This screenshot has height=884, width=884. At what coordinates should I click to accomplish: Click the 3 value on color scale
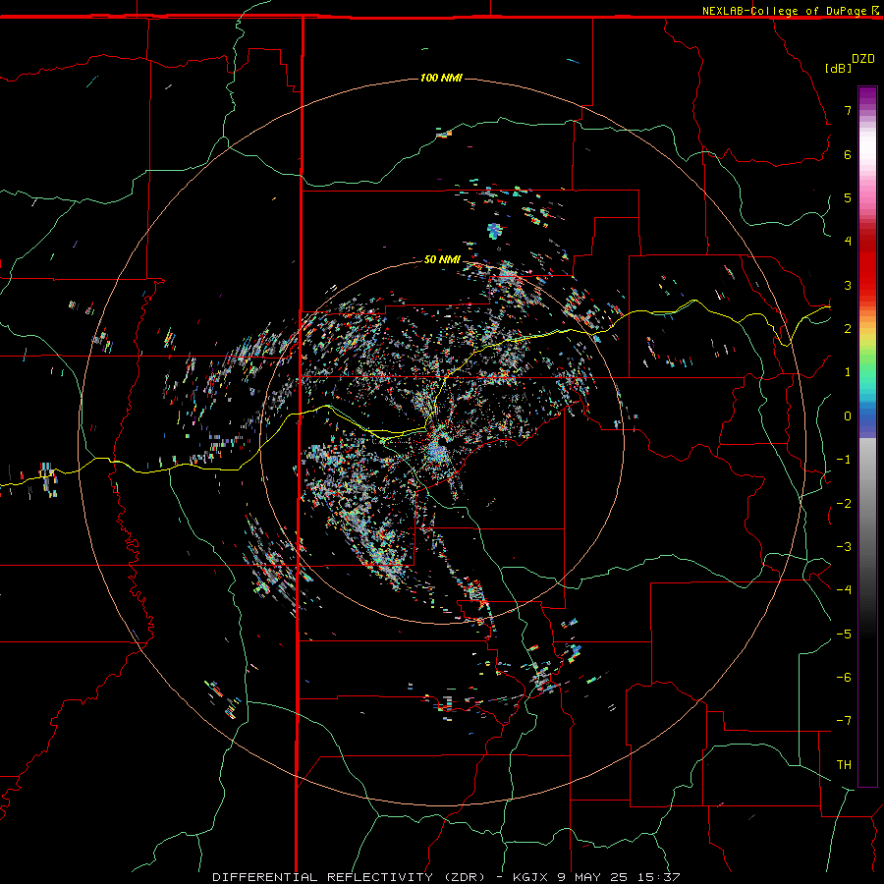(x=848, y=285)
